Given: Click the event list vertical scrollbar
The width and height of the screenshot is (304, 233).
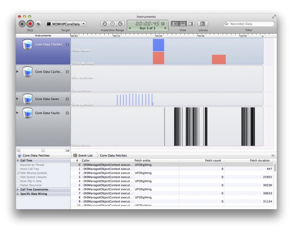Looking at the screenshot, I should tap(275, 167).
